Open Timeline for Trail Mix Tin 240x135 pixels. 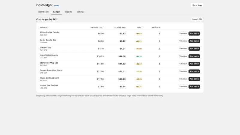pos(183,49)
